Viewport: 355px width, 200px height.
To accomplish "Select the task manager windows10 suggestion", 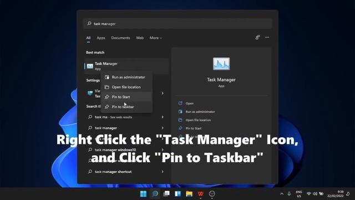I will tap(126, 149).
